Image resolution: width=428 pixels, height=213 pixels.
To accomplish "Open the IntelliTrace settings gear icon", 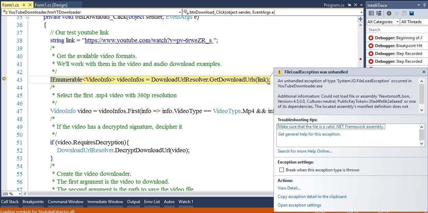I will click(389, 13).
